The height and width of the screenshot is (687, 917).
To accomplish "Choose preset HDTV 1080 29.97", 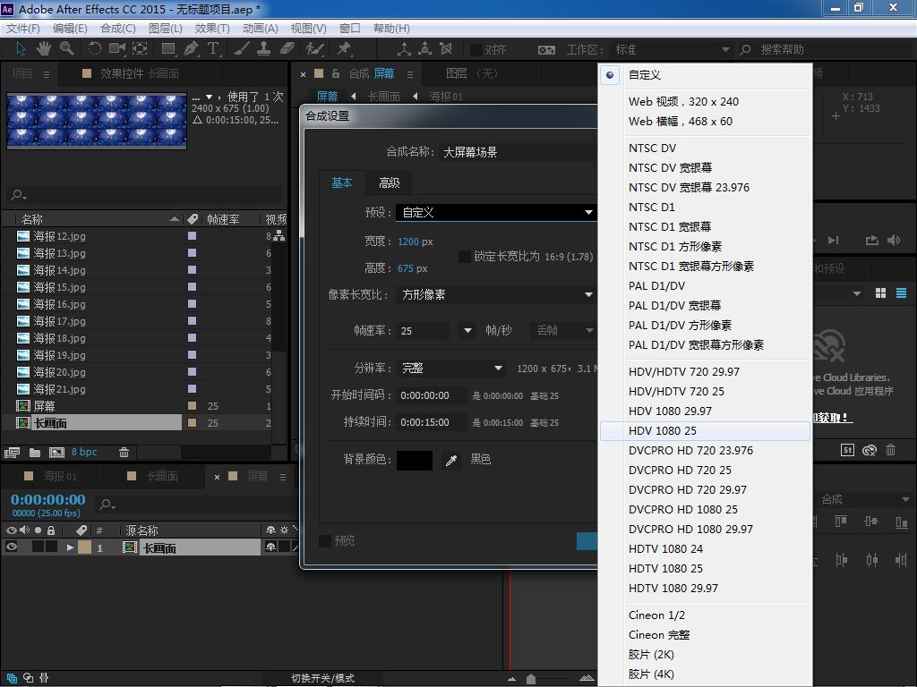I will coord(705,589).
